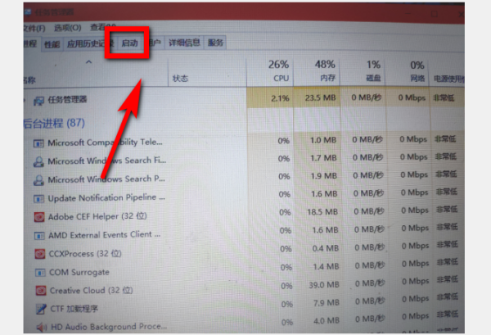Switch to the 详细信息 tab
This screenshot has height=335, width=491.
point(184,43)
